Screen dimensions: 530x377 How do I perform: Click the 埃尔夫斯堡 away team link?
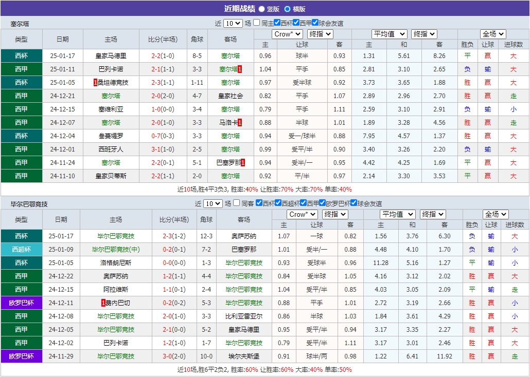(242, 356)
